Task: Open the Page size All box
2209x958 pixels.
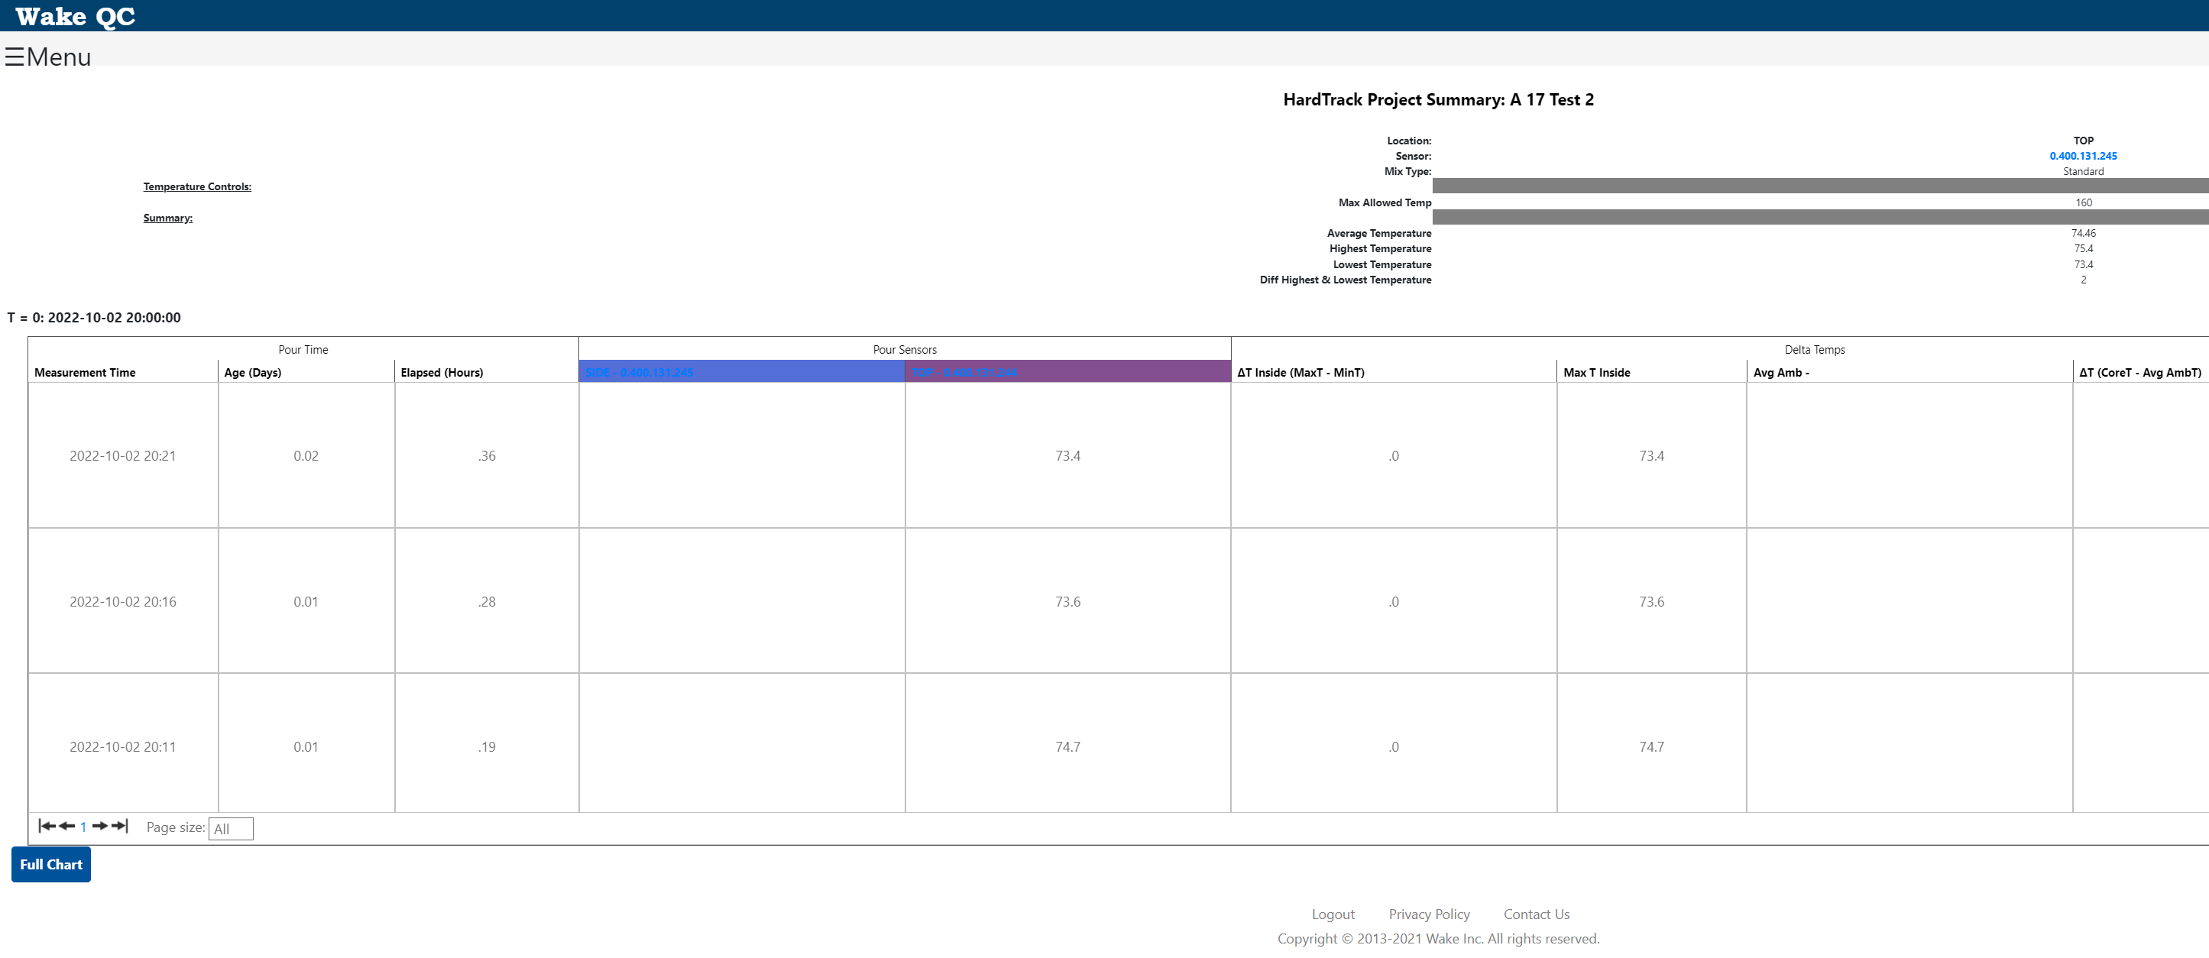Action: tap(231, 828)
